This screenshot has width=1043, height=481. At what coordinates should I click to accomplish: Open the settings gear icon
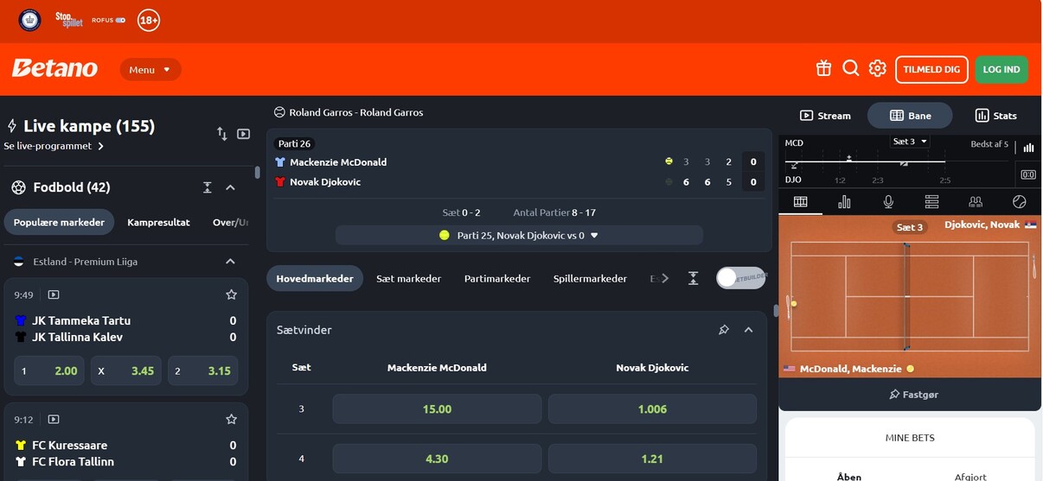click(878, 68)
